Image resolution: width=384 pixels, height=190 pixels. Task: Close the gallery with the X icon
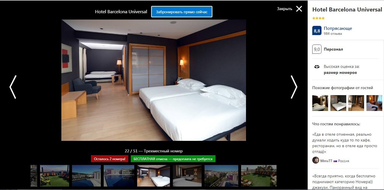tap(299, 9)
